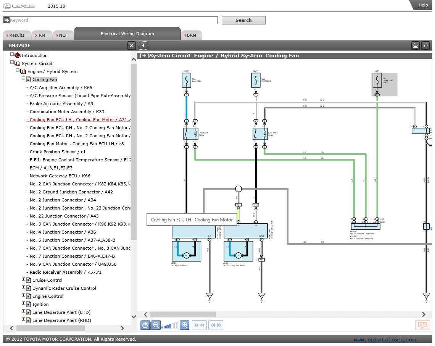Click the return/back icon in header

[425, 45]
